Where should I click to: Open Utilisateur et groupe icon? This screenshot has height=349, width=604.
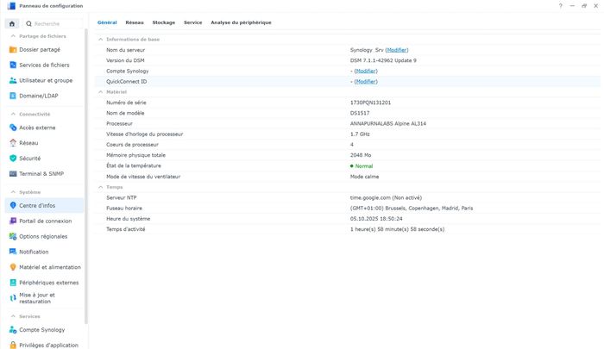click(x=13, y=80)
